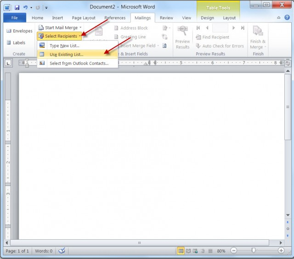The width and height of the screenshot is (294, 259).
Task: Open the Table Tools Layout tab
Action: coord(229,18)
